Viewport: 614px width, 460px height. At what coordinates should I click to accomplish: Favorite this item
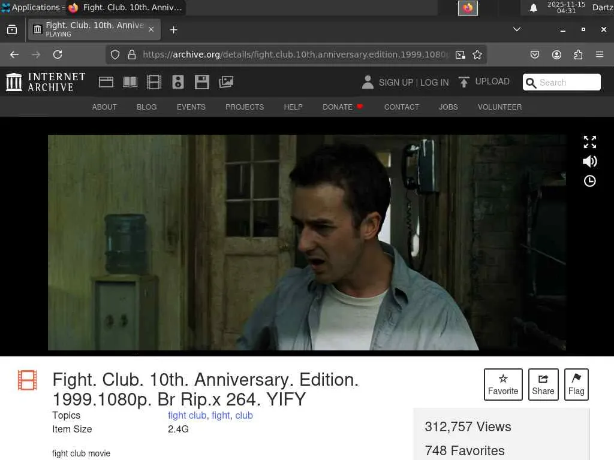coord(503,385)
